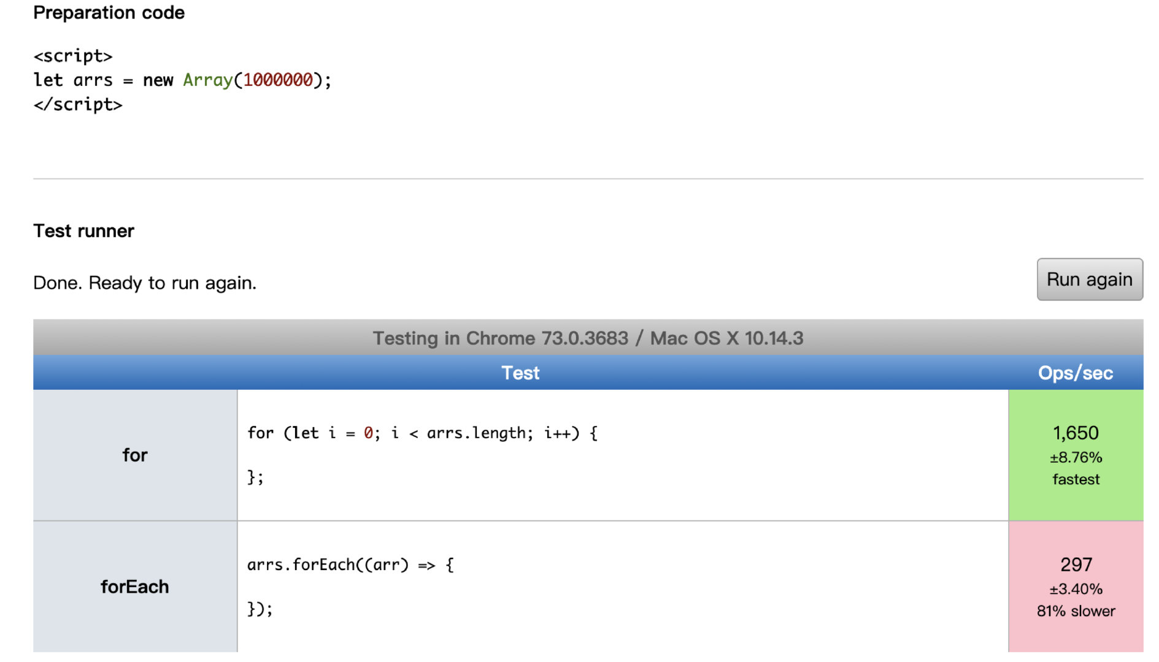Click the Testing in Chrome 73 header bar

tap(588, 338)
